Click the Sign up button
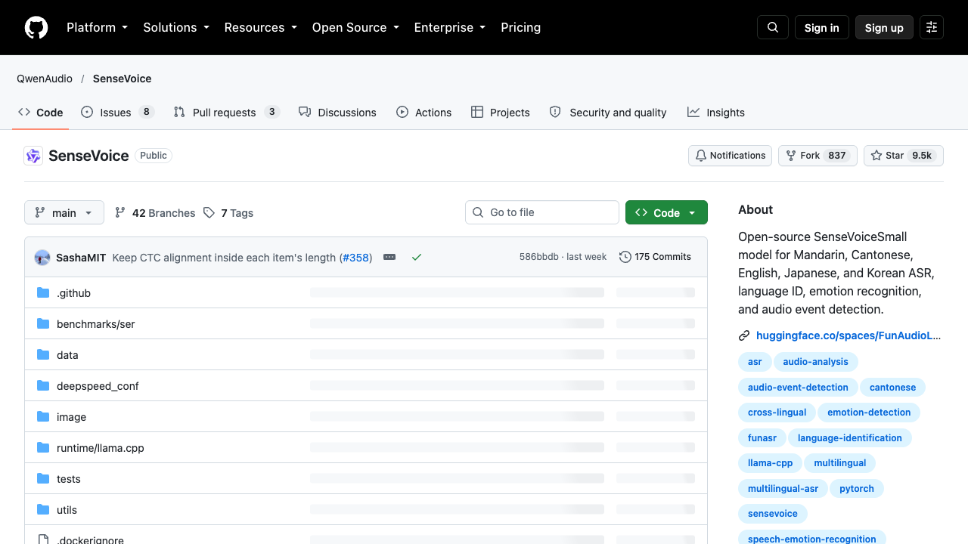 [x=884, y=27]
